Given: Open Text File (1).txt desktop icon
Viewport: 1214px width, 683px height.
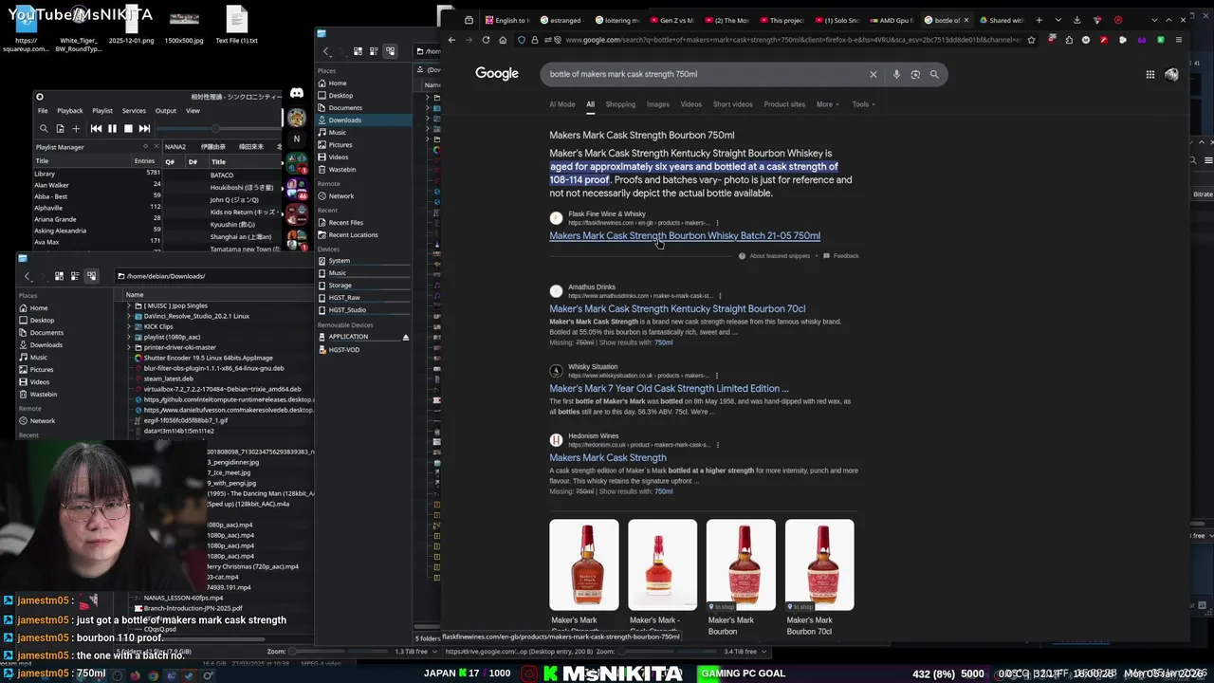Looking at the screenshot, I should pos(237,25).
